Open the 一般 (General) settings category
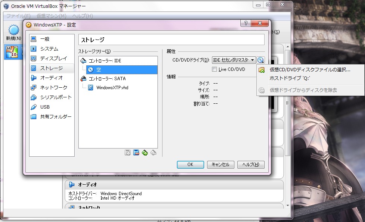 pos(52,39)
